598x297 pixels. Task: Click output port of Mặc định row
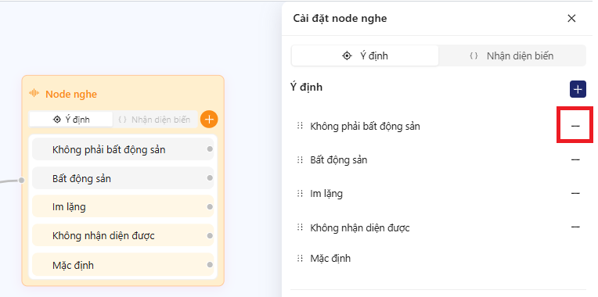(210, 265)
